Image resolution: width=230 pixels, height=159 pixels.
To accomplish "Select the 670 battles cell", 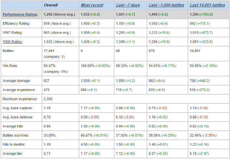I will click(152, 51).
